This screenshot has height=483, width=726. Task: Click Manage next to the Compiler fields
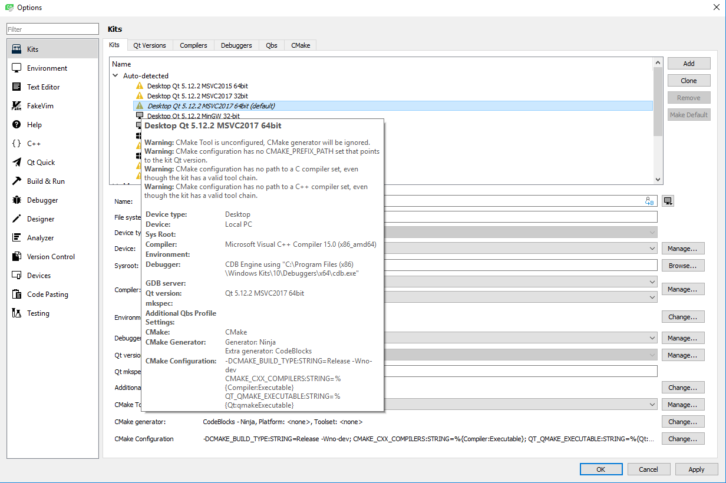[x=683, y=289]
